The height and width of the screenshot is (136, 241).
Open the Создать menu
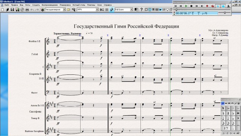click(36, 5)
